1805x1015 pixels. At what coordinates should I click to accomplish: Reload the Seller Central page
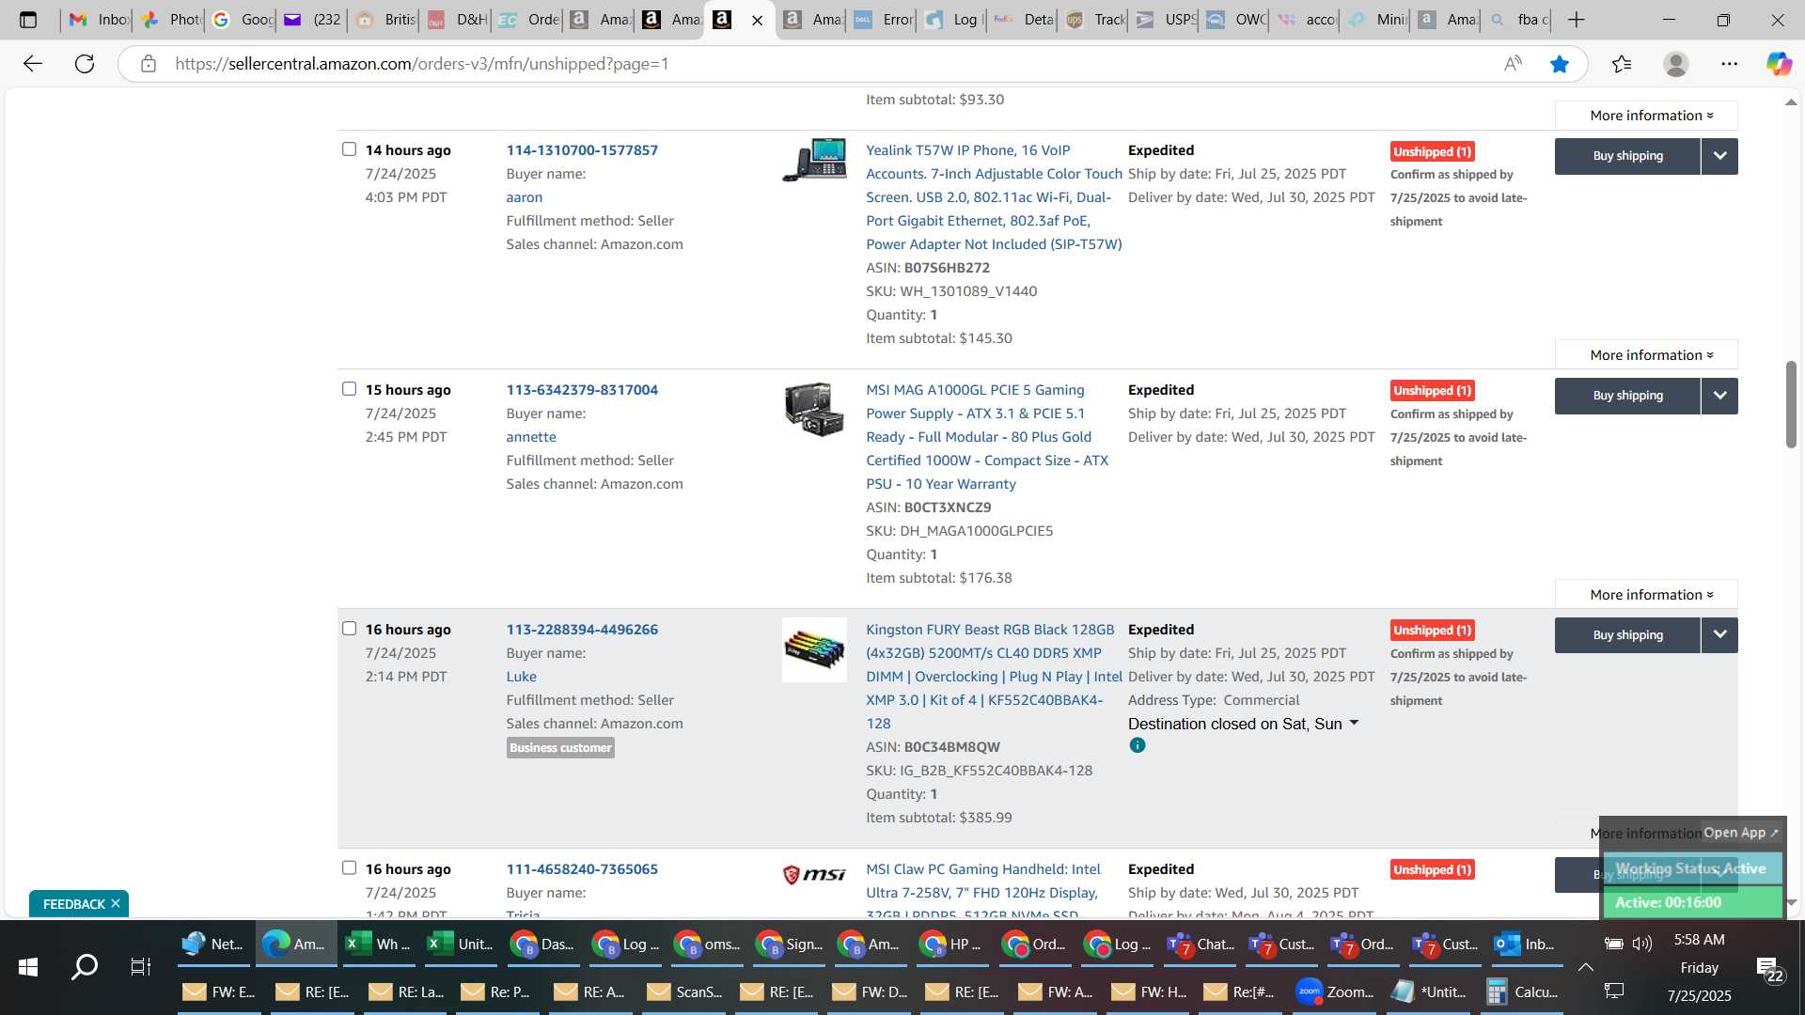pos(85,64)
